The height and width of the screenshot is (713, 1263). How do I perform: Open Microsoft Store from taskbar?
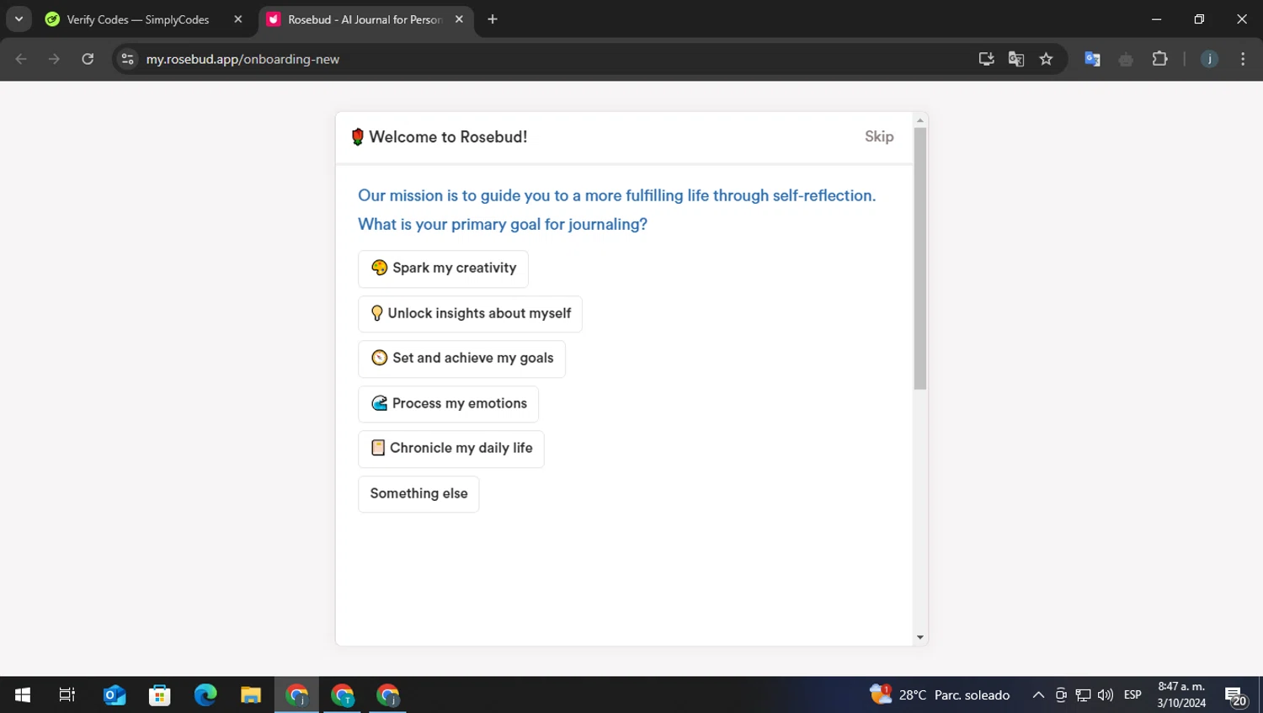160,694
